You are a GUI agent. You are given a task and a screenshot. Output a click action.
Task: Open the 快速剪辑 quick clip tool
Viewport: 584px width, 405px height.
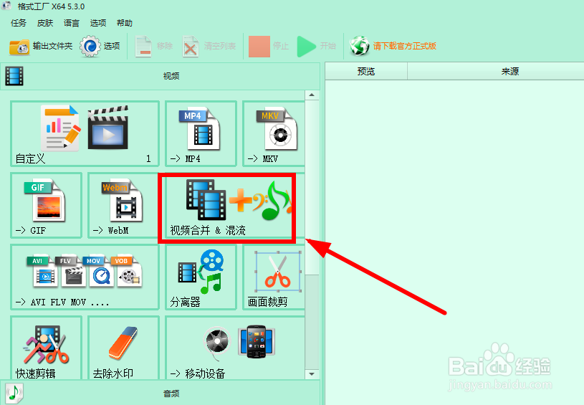pos(46,348)
